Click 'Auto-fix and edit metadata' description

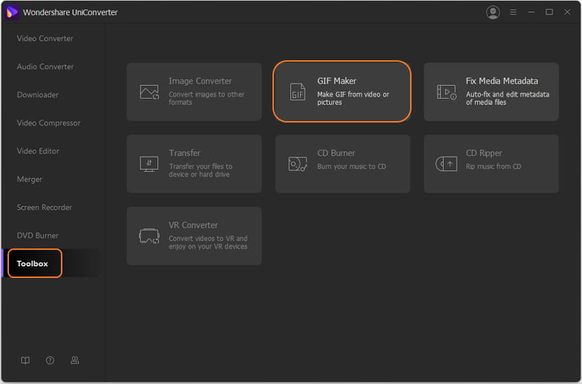click(x=507, y=99)
